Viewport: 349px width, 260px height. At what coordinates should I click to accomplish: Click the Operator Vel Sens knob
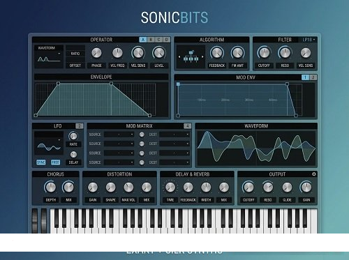coord(138,53)
